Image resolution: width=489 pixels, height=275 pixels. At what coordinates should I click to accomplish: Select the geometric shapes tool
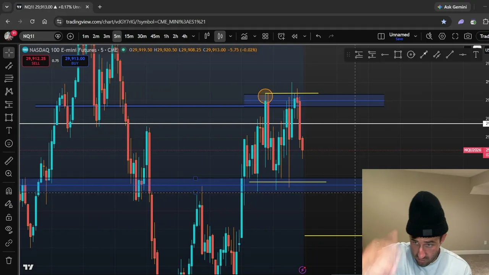pyautogui.click(x=9, y=118)
